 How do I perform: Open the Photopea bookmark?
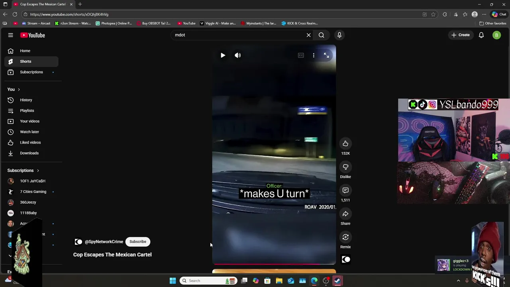coord(114,24)
